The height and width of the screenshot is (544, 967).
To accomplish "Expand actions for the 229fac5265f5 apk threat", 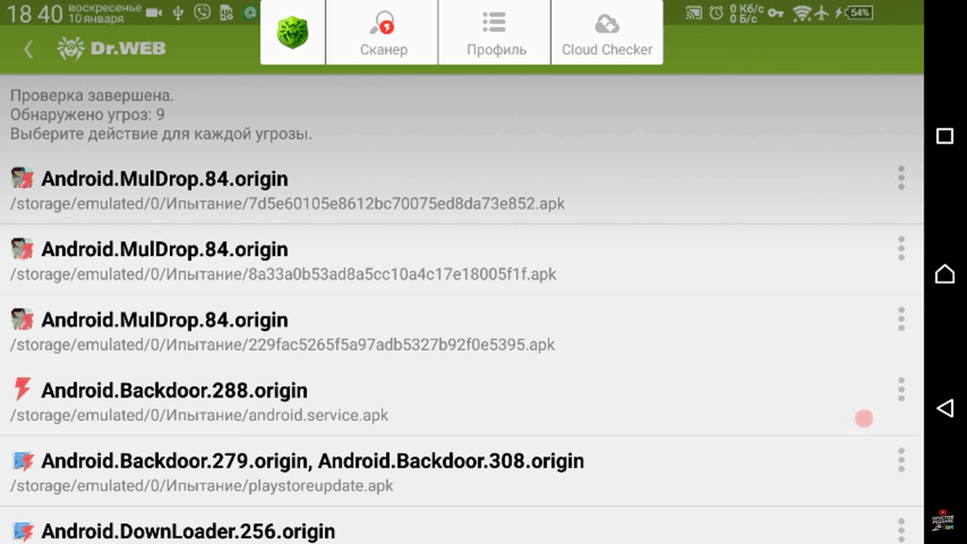I will pos(901,319).
